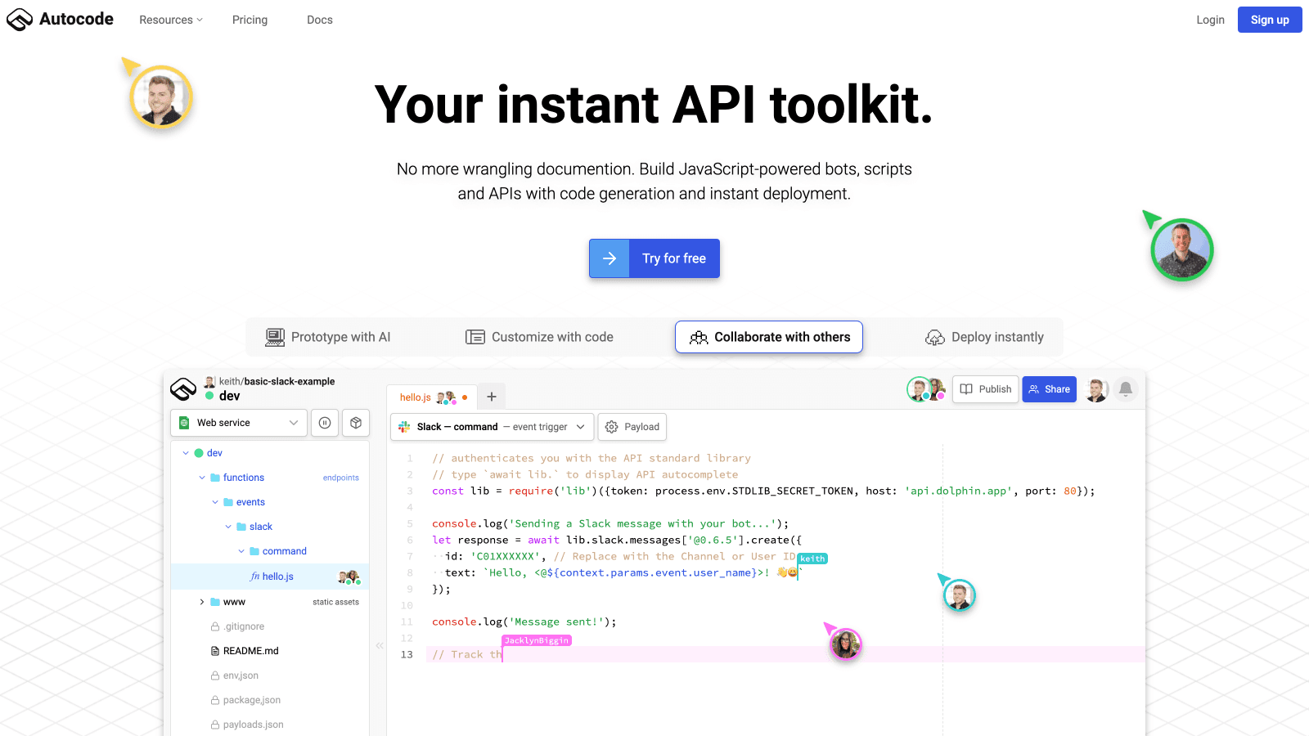Click the plus icon to add tab
This screenshot has width=1309, height=736.
[492, 397]
